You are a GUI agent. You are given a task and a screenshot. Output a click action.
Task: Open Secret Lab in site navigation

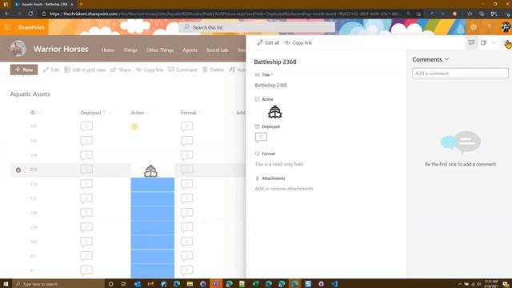pos(217,50)
